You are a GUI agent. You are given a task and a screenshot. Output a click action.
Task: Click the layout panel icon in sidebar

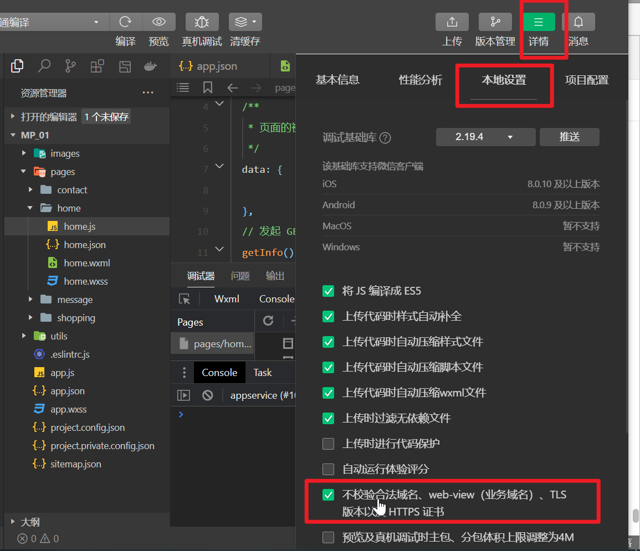(x=125, y=66)
